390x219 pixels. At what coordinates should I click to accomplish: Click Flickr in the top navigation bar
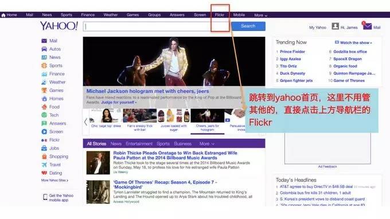219,15
